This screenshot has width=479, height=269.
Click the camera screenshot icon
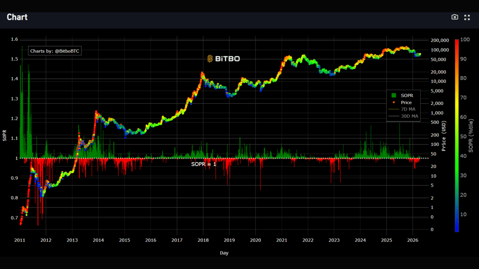pyautogui.click(x=455, y=17)
